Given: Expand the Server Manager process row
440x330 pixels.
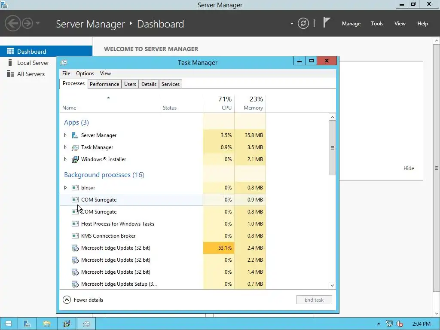Looking at the screenshot, I should [65, 135].
